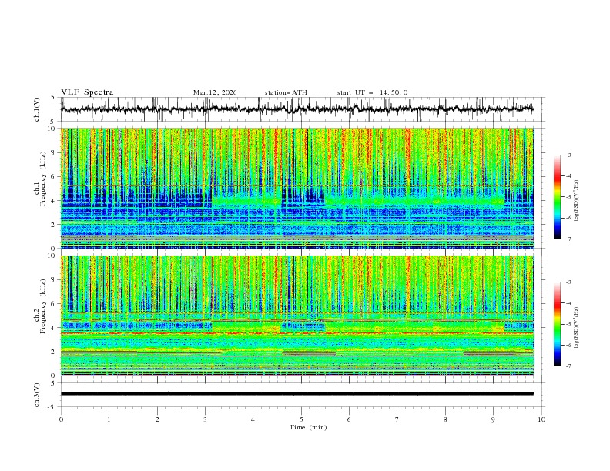Click the "9" tick on the time axis
This screenshot has height=471, width=610.
tap(493, 419)
